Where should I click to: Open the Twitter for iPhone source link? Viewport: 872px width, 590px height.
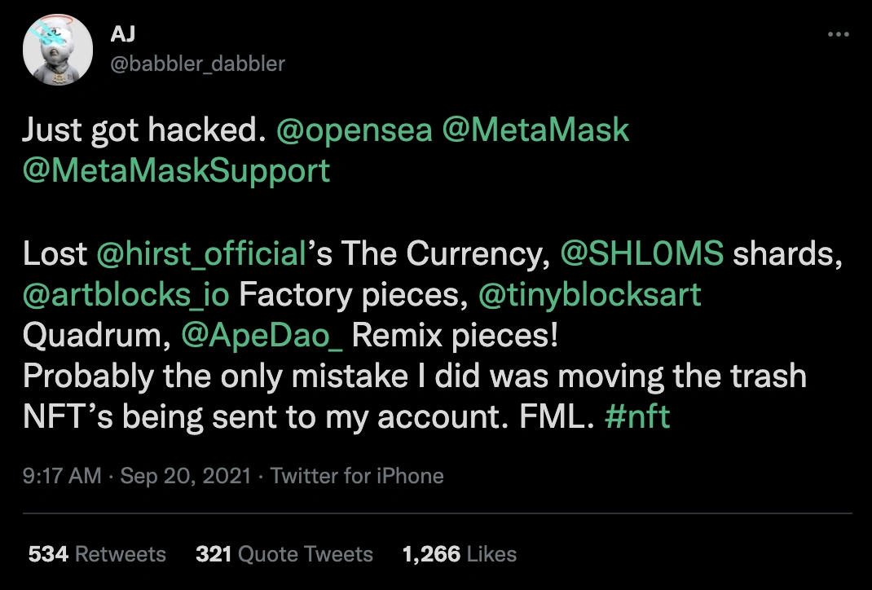click(357, 476)
